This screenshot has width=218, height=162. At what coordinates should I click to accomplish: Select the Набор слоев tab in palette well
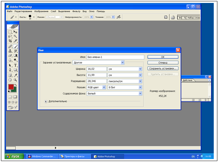193,18
